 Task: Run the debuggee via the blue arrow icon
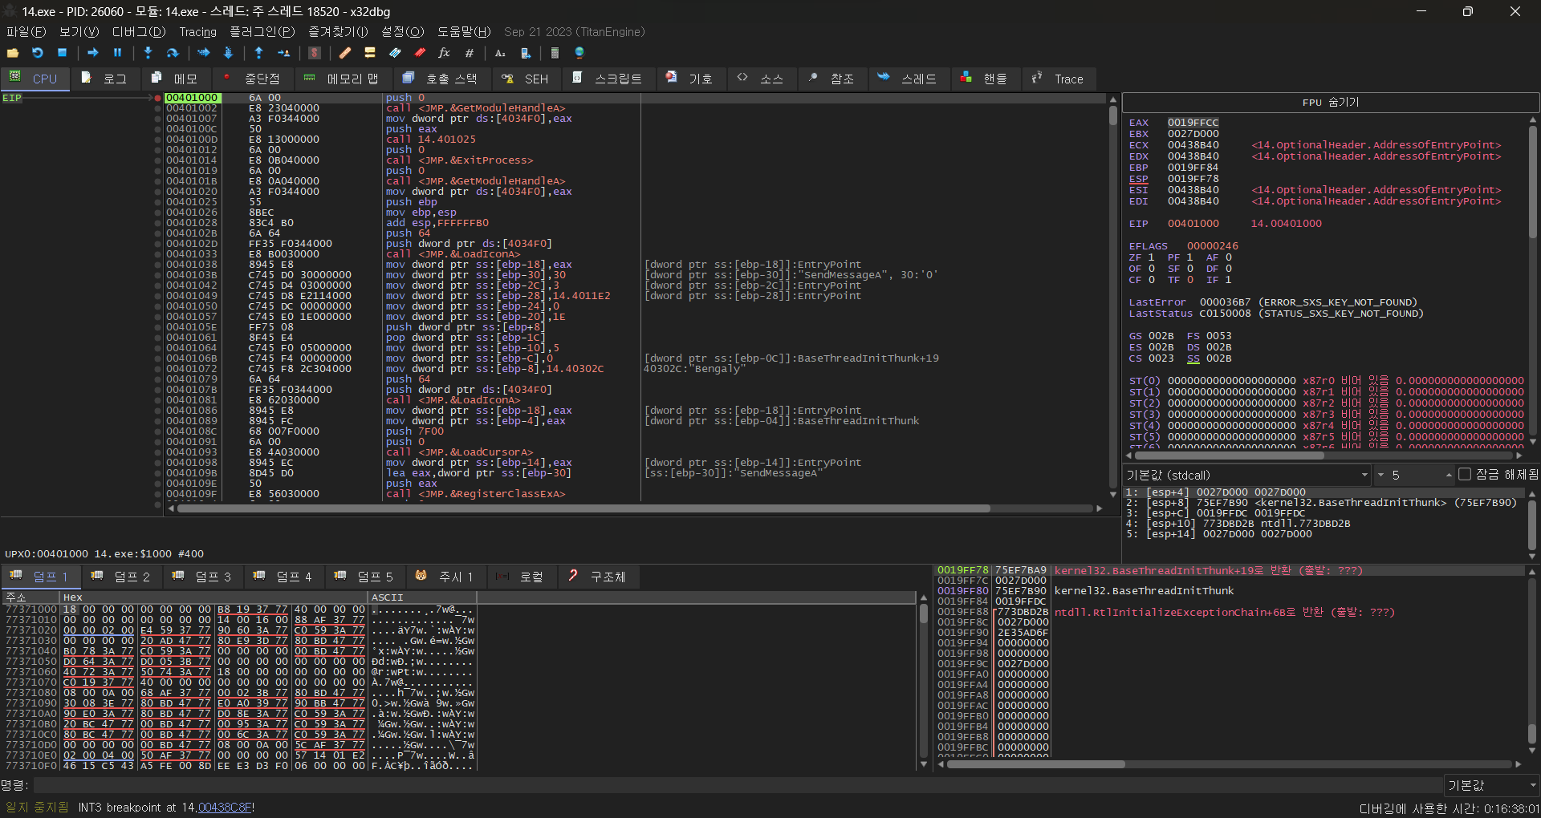tap(92, 53)
